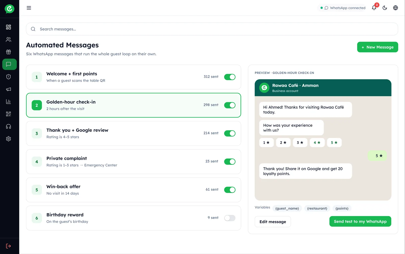The height and width of the screenshot is (254, 405).
Task: Click 'Rating is 1–3 stars → Emergency Center' text
Action: pos(82,165)
